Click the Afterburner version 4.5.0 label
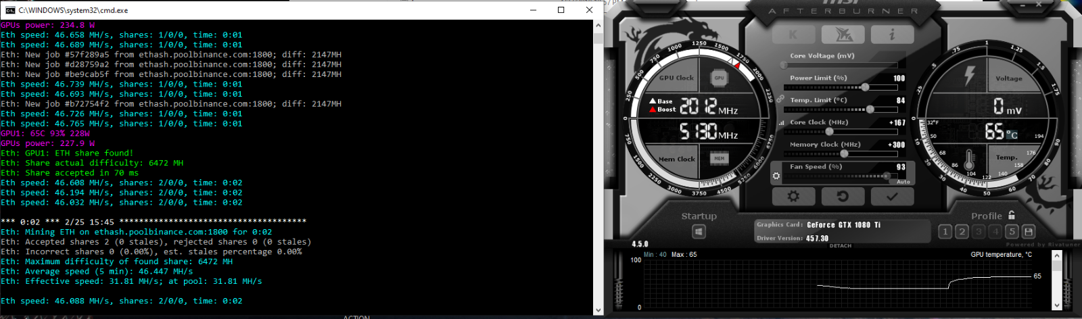The height and width of the screenshot is (319, 1082). (x=640, y=244)
